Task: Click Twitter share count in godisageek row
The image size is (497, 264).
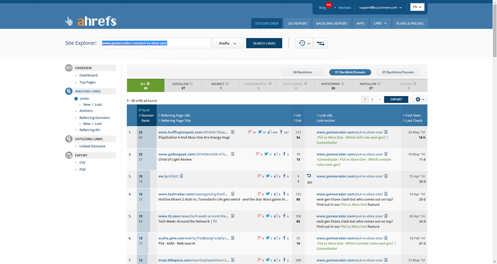Action: [x=268, y=154]
